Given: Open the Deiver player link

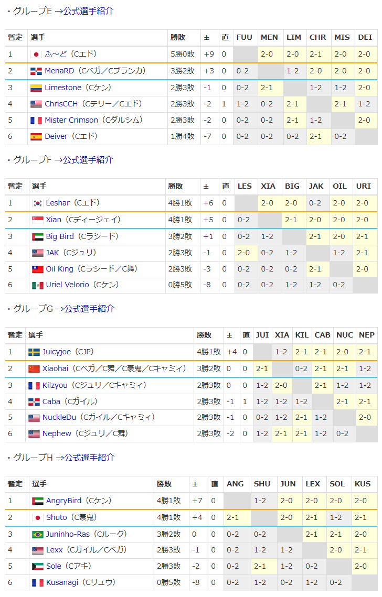Looking at the screenshot, I should point(56,136).
